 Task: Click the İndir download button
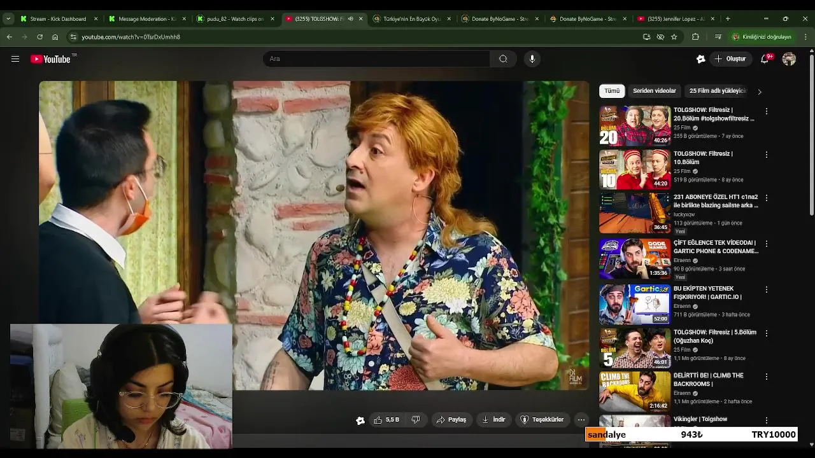[x=493, y=420]
